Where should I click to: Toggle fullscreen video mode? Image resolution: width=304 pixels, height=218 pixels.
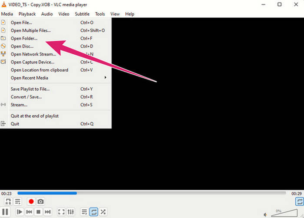61,212
